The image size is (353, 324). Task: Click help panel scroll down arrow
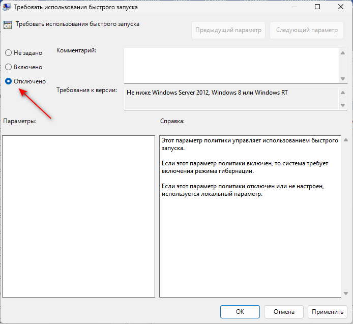[x=346, y=293]
